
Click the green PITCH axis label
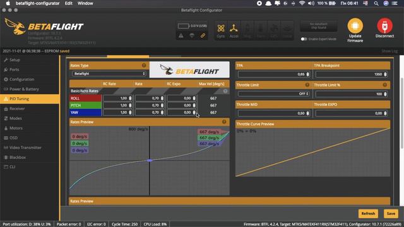[x=86, y=105]
